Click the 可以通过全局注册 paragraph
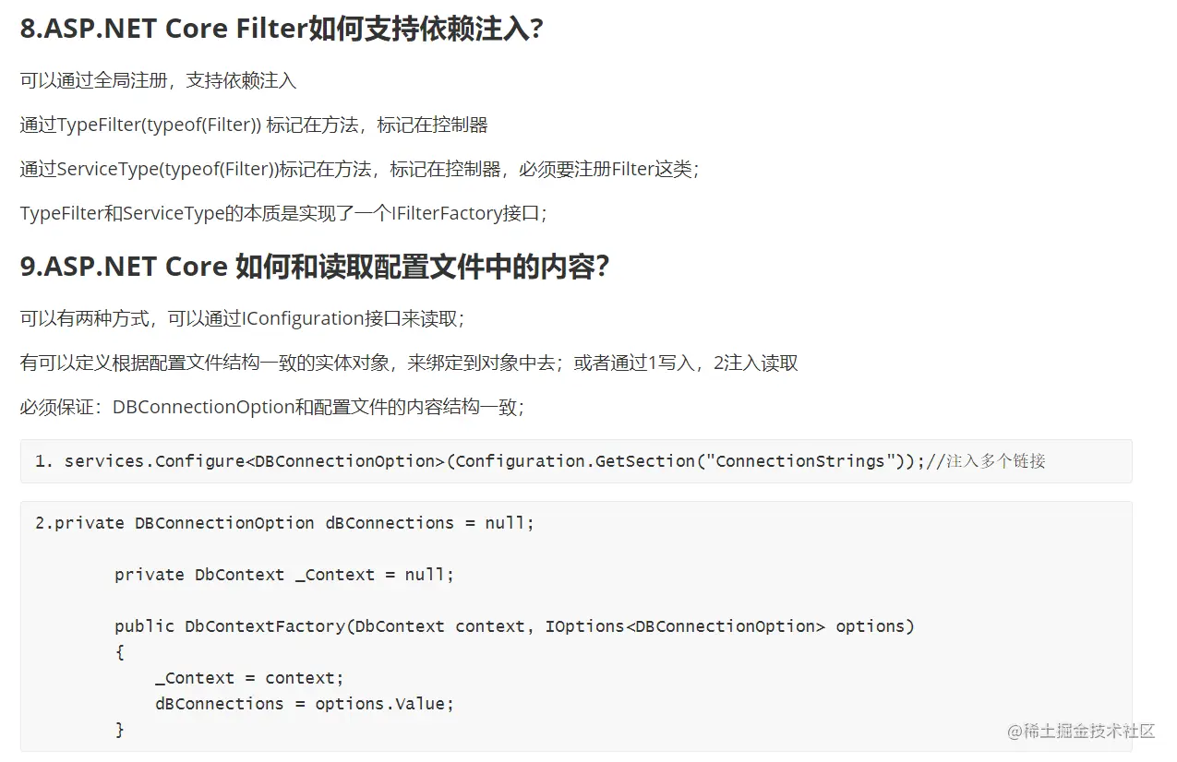This screenshot has height=762, width=1177. (x=158, y=80)
